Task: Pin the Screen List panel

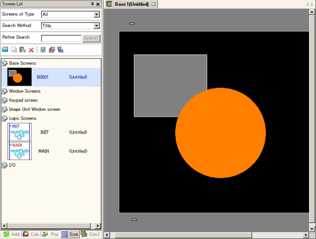Action: click(x=92, y=4)
